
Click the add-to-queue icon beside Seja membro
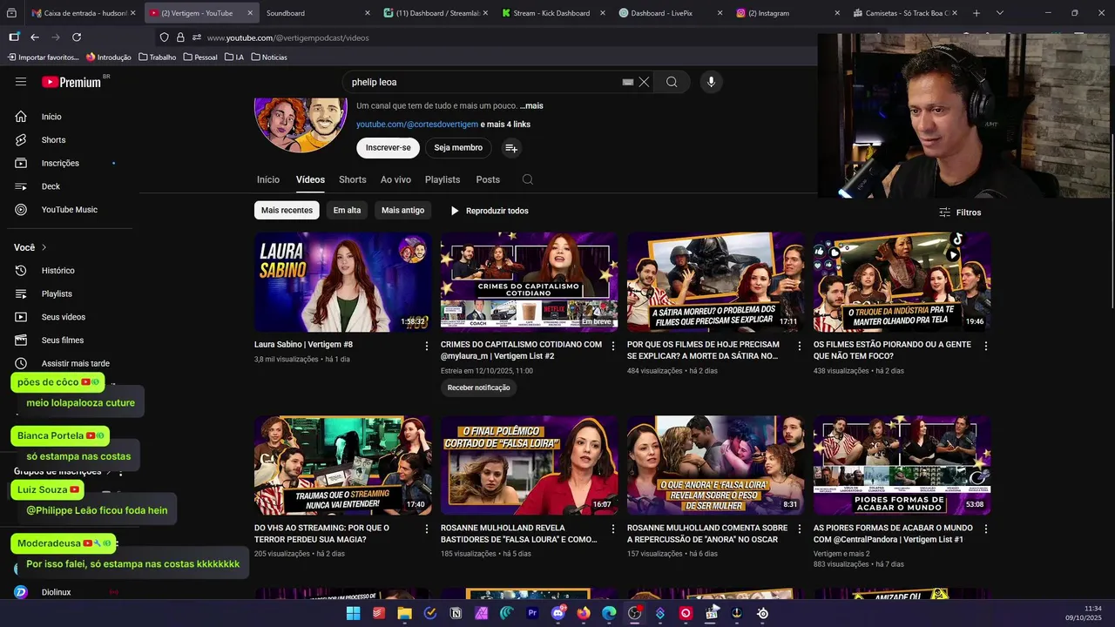click(511, 148)
